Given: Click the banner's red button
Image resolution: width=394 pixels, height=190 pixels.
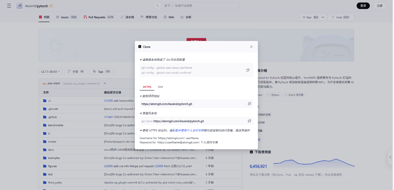Looking at the screenshot, I should click(x=196, y=40).
